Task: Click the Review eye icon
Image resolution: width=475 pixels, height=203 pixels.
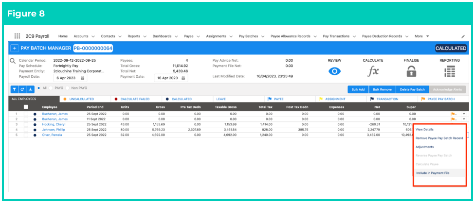Action: 334,71
